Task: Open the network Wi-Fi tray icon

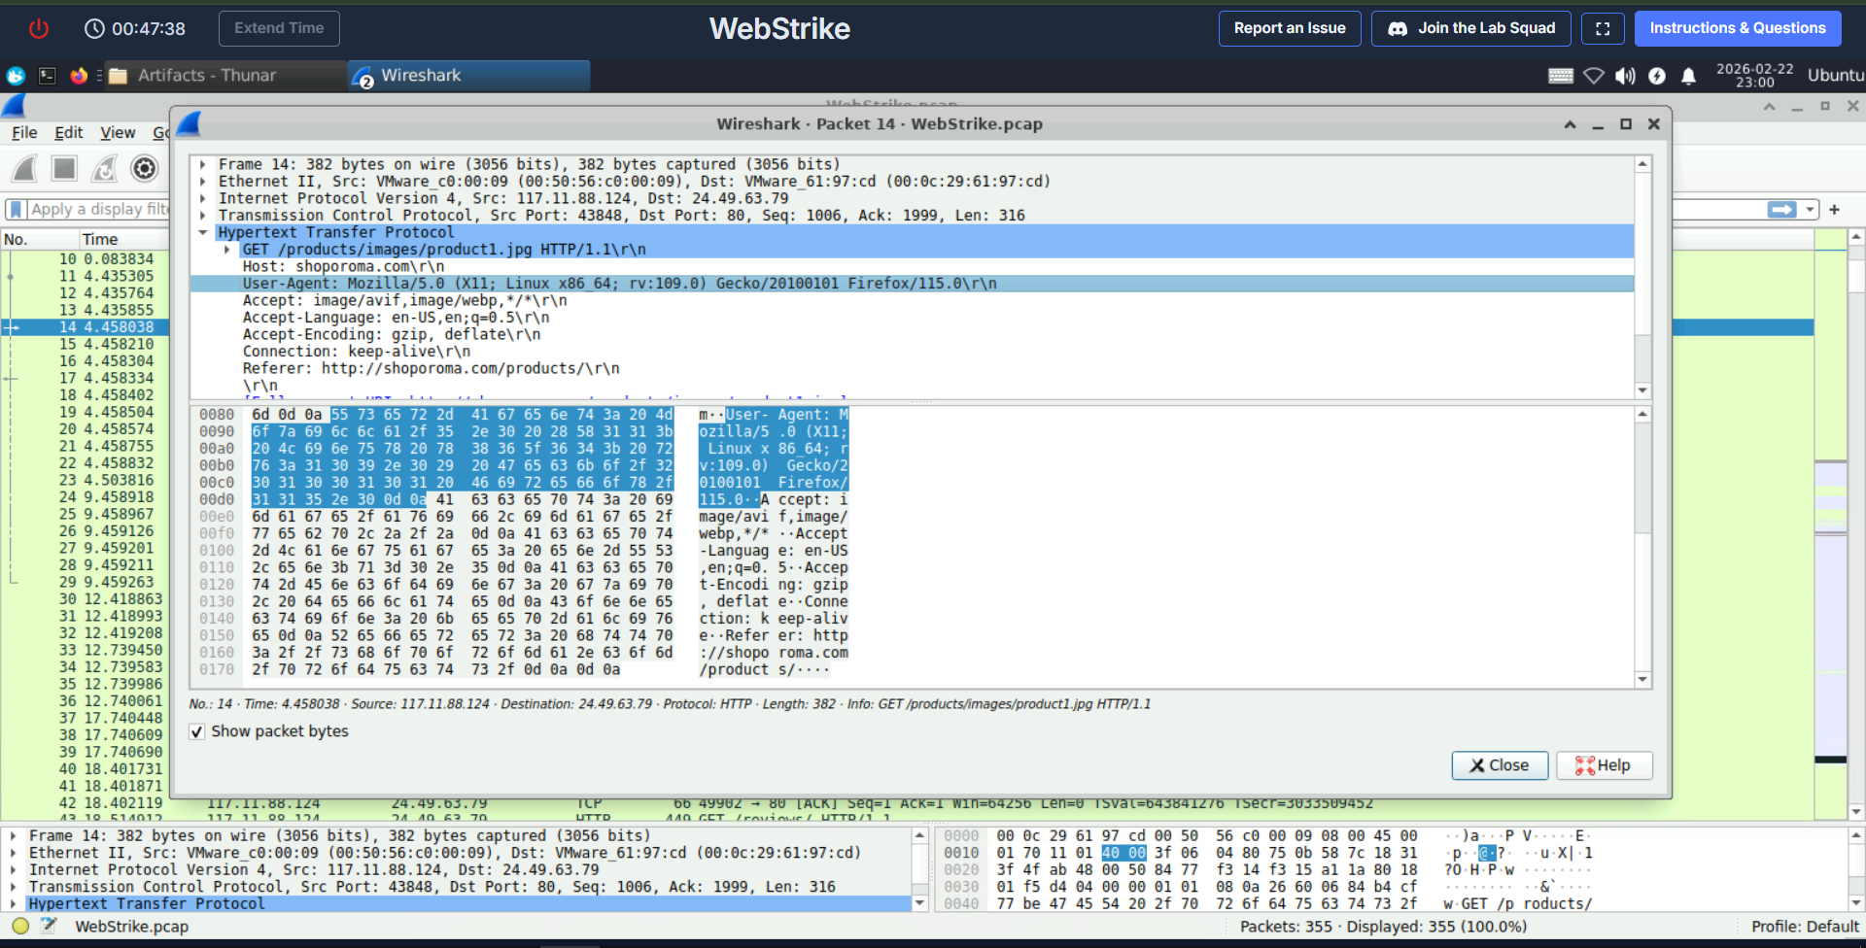Action: tap(1594, 76)
